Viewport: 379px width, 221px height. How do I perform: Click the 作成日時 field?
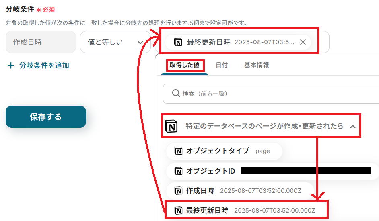(41, 42)
